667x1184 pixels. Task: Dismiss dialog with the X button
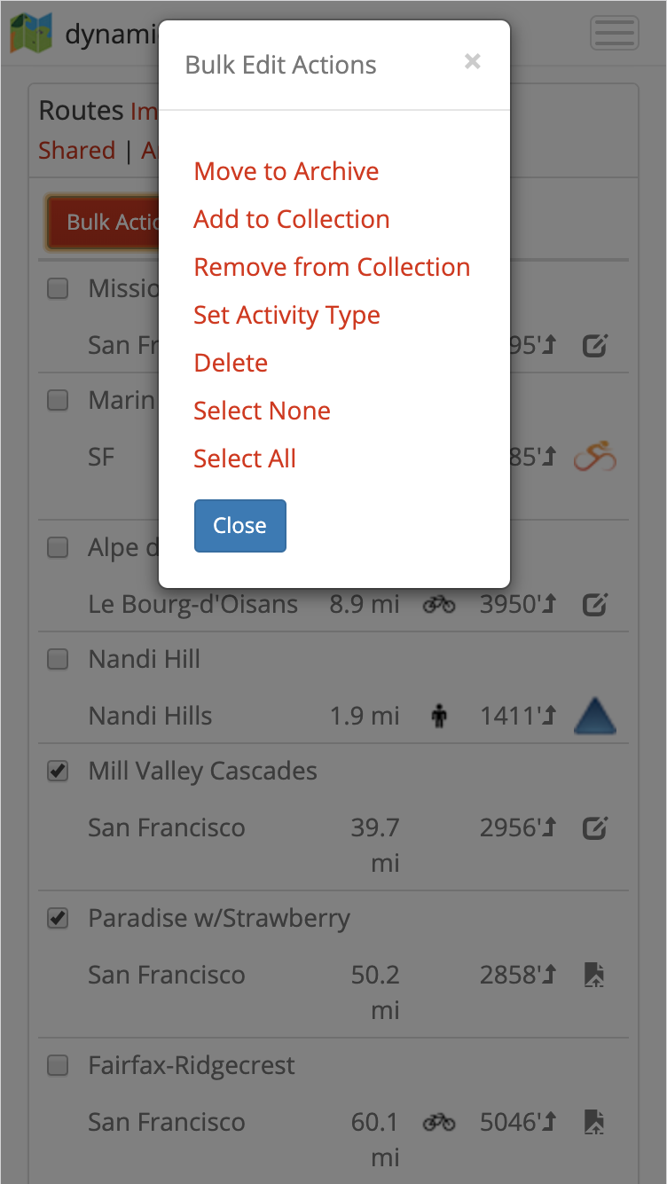473,61
